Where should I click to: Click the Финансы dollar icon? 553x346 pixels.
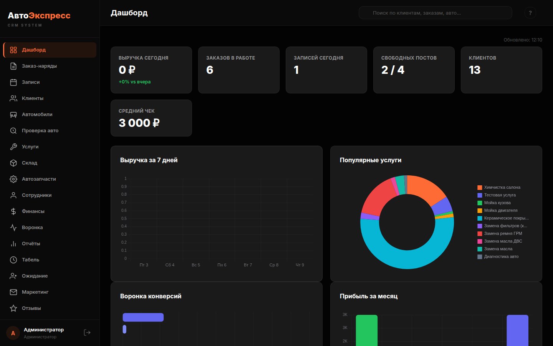13,211
